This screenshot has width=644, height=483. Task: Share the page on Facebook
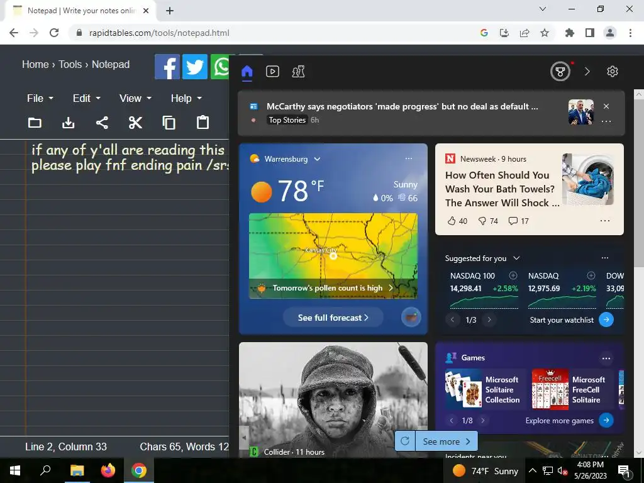pos(167,67)
